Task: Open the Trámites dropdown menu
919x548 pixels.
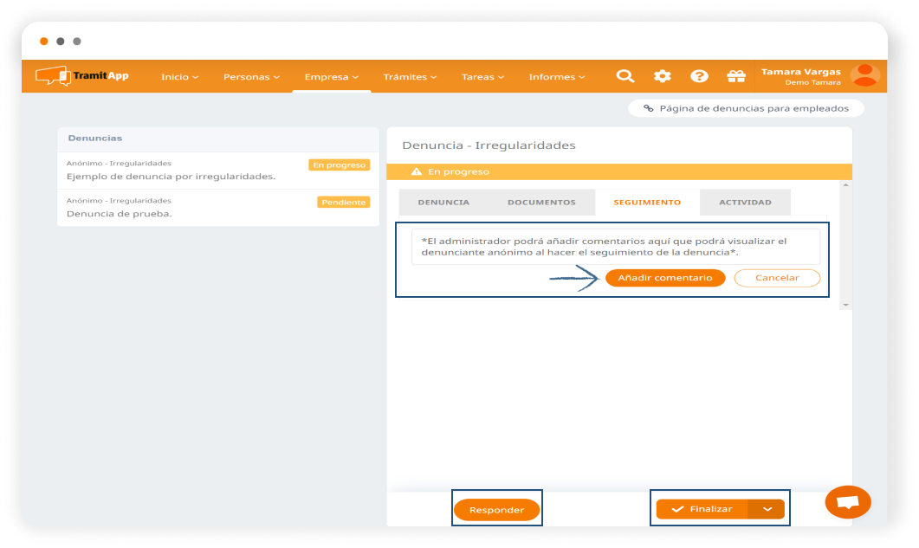Action: point(410,77)
